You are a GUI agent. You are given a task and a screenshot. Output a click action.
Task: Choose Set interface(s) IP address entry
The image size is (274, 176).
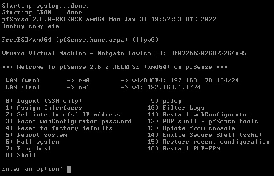[63, 115]
